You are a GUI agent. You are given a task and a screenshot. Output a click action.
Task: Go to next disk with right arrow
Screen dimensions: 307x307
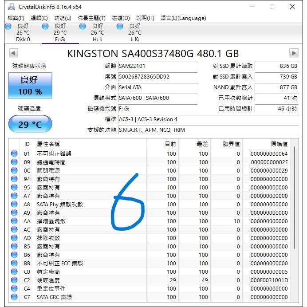(x=294, y=53)
